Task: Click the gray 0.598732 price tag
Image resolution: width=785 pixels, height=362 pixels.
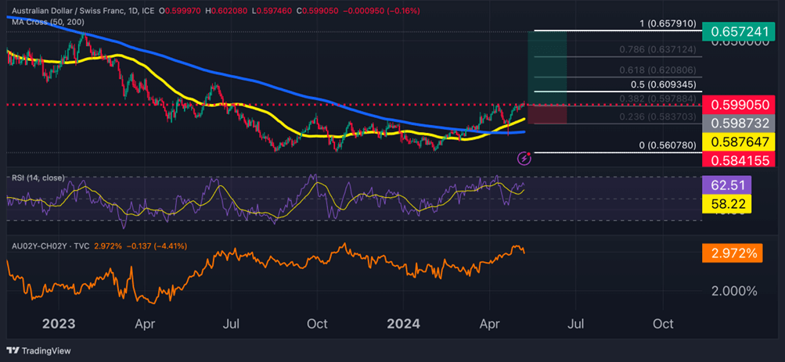Action: 739,124
